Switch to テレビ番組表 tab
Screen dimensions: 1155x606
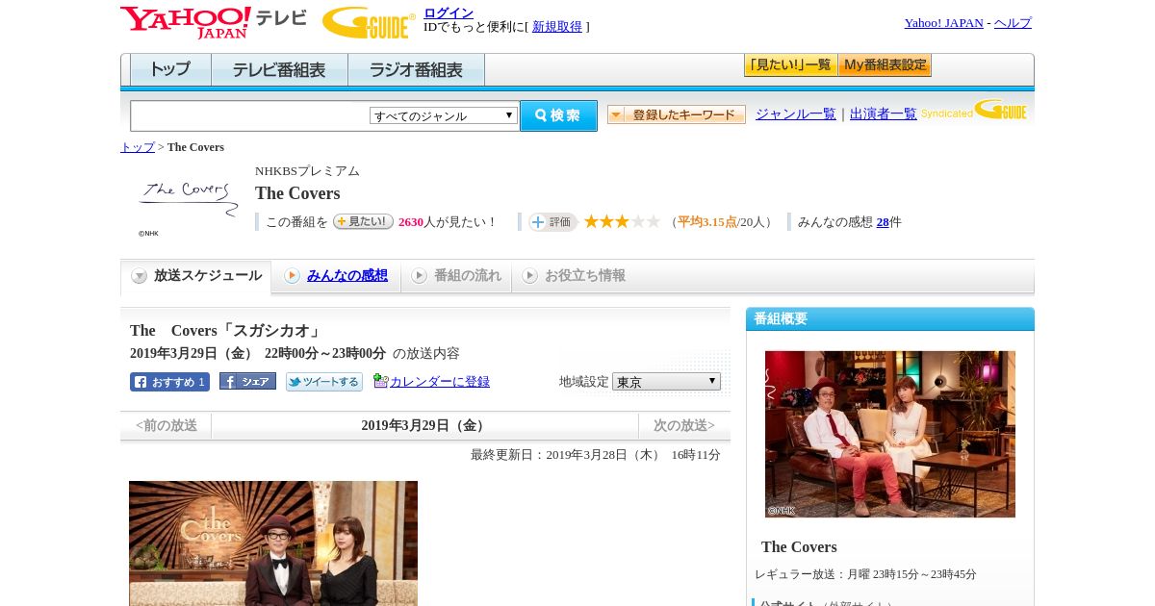[279, 70]
